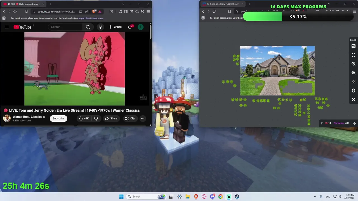This screenshot has height=201, width=358.
Task: Like the Tom and Jerry video
Action: point(84,118)
